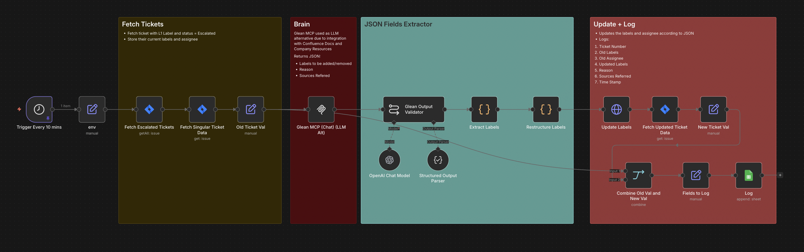Select the Trigger Every 10 mins clock node
The width and height of the screenshot is (804, 252).
(39, 109)
